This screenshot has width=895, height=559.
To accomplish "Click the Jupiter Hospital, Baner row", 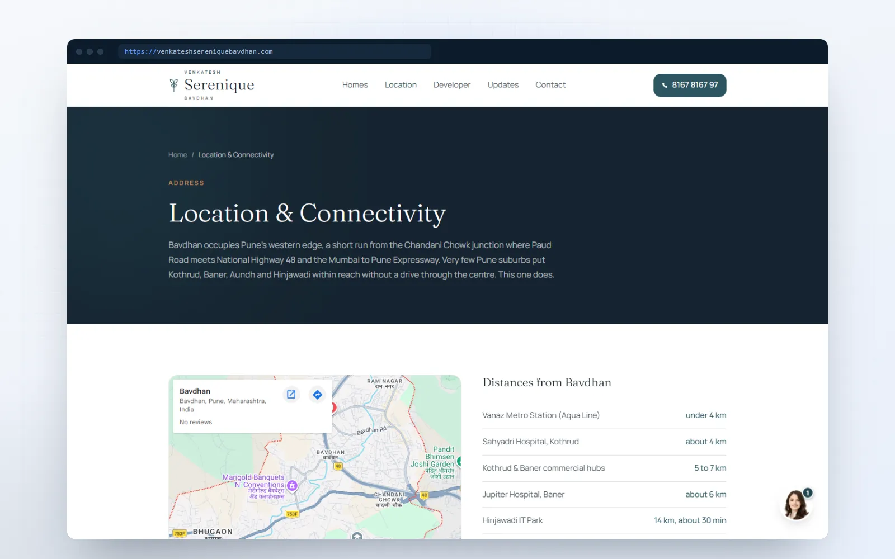I will (x=604, y=494).
